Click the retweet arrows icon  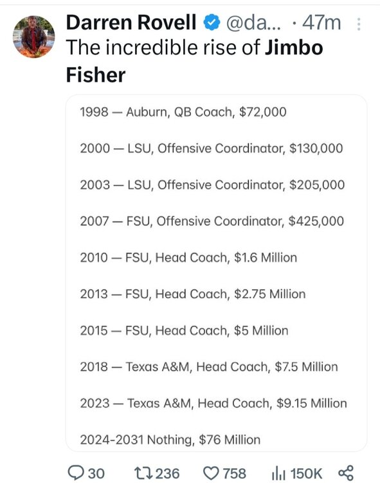click(x=143, y=473)
